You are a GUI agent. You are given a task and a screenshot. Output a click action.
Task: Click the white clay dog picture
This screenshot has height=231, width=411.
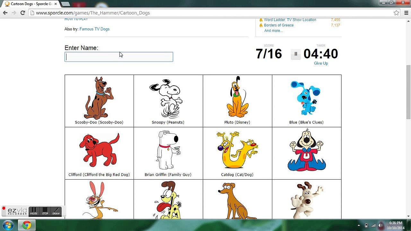tap(307, 200)
